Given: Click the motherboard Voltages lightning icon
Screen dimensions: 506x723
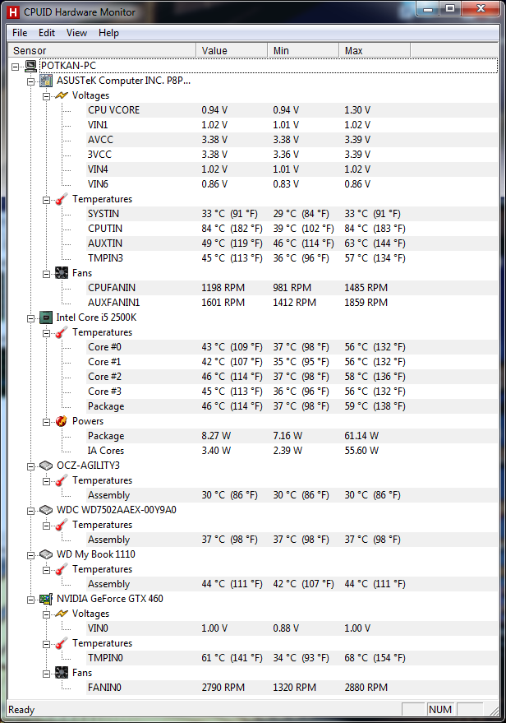Looking at the screenshot, I should pyautogui.click(x=62, y=95).
